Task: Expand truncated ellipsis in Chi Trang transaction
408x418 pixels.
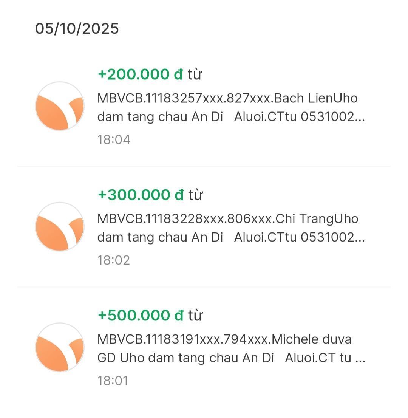Action: [361, 238]
